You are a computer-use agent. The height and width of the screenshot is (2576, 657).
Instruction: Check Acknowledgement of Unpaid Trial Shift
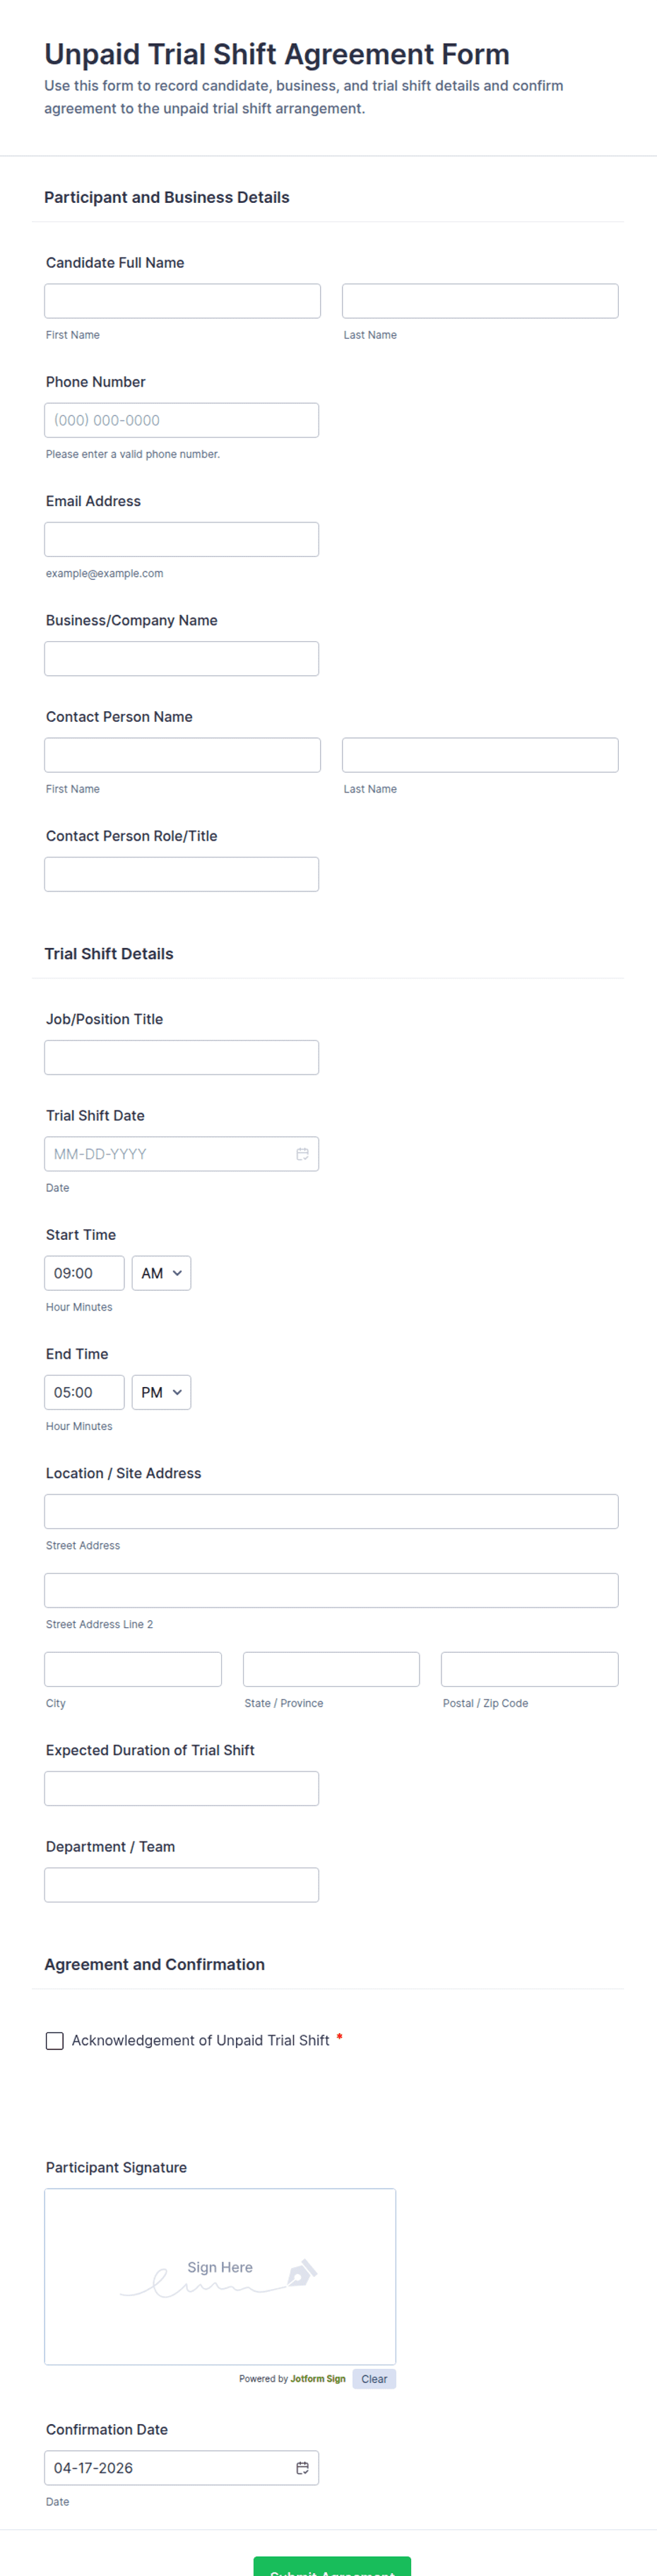coord(55,2040)
